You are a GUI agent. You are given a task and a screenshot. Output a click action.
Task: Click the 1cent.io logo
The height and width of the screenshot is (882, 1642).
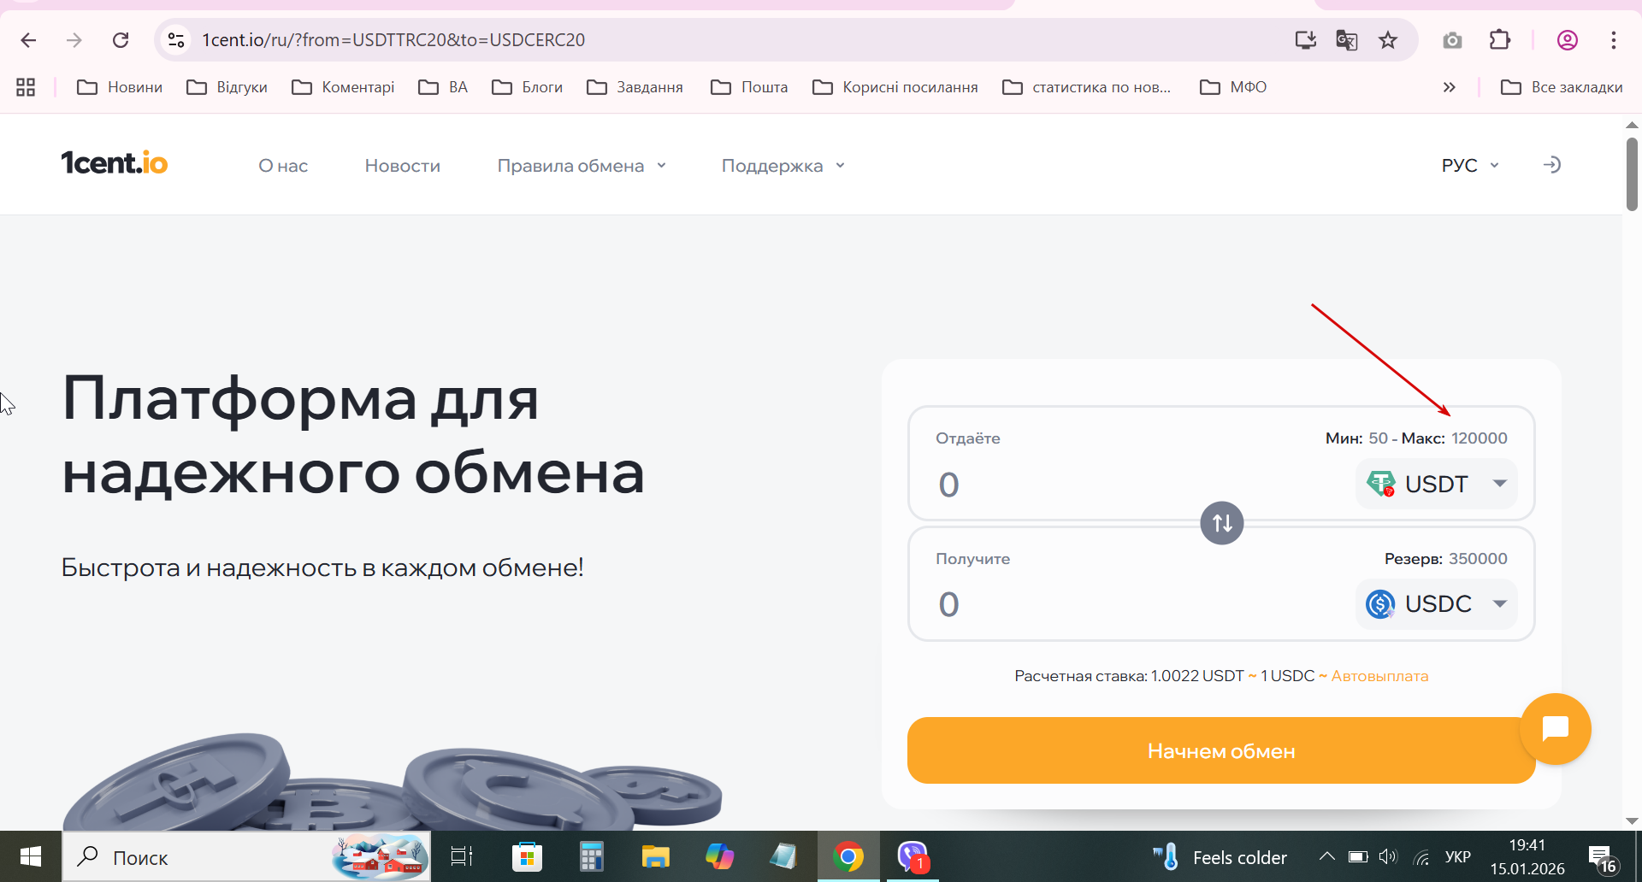[x=115, y=163]
